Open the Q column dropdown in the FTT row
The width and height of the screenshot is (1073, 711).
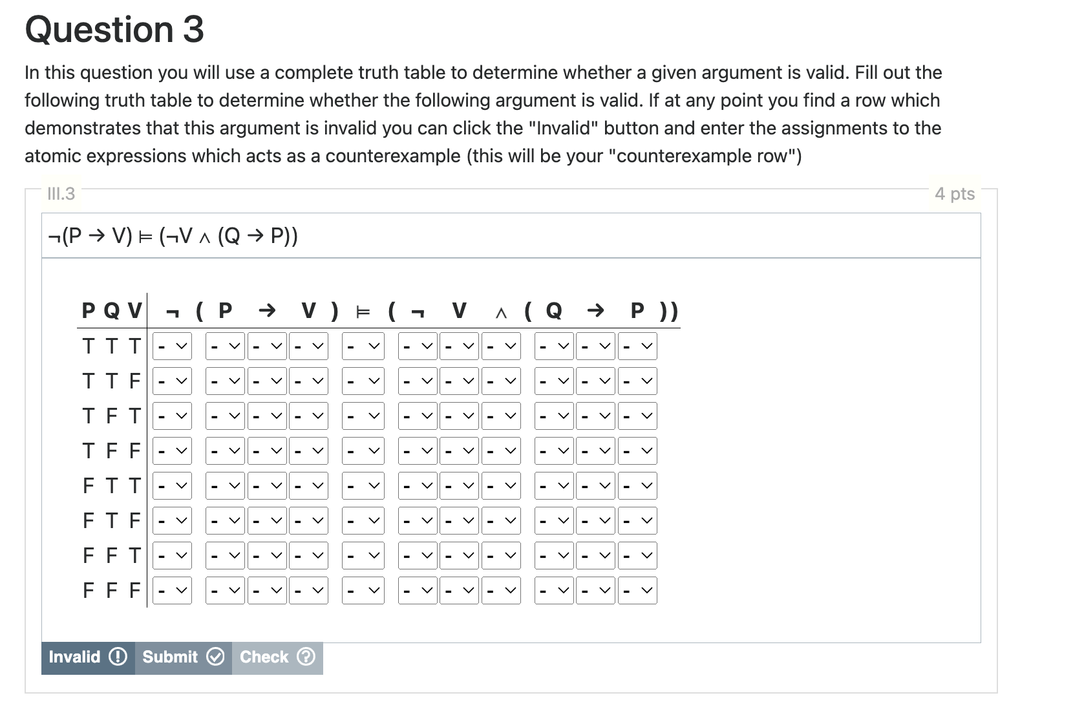click(x=553, y=485)
